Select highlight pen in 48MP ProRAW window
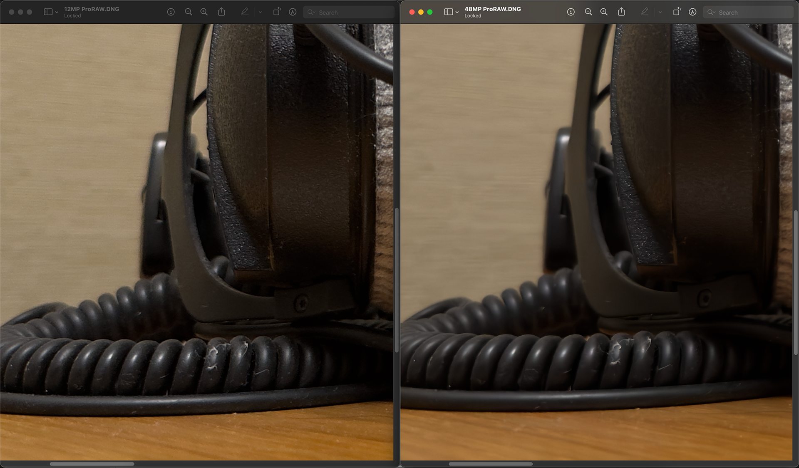Viewport: 799px width, 468px height. pos(645,12)
